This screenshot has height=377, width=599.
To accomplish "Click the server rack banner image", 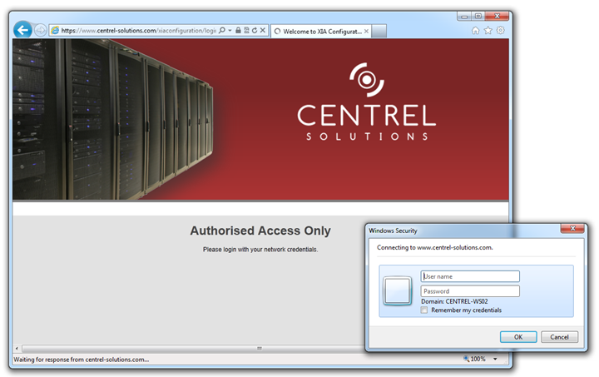I will [x=112, y=119].
